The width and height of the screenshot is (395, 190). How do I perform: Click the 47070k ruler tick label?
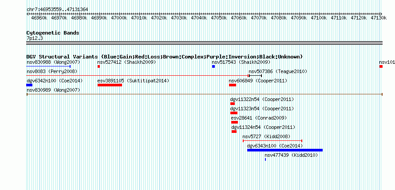point(259,18)
